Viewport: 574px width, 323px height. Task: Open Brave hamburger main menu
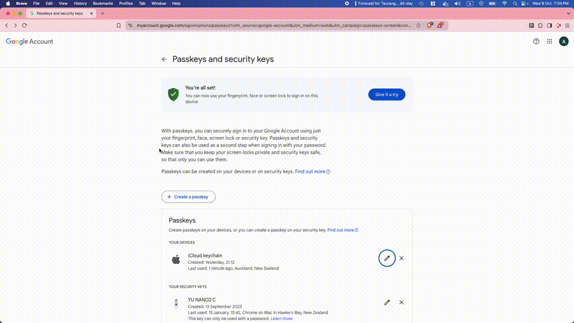click(568, 25)
